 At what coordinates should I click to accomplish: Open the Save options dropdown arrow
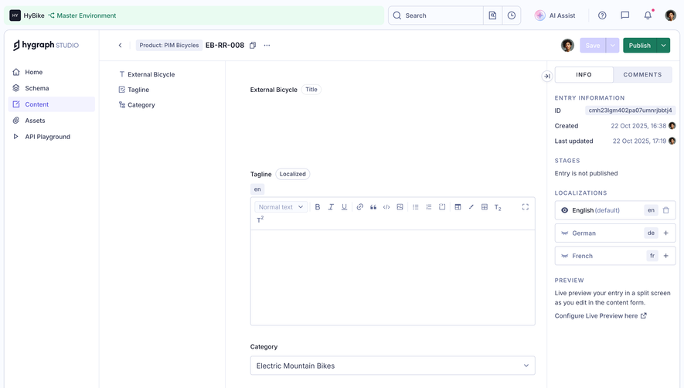tap(612, 46)
